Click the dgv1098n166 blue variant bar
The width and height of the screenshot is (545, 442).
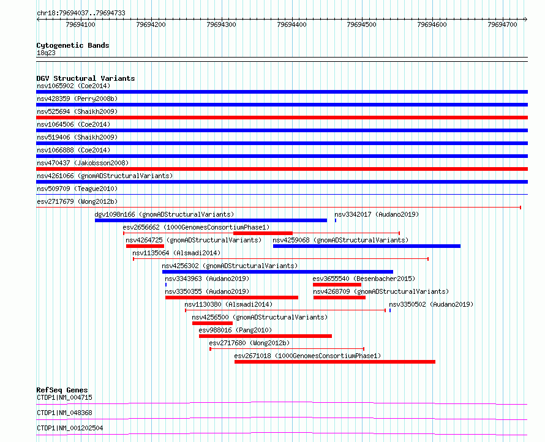click(211, 220)
